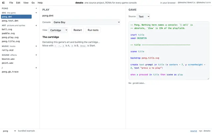212x133 pixels.
Task: Click the @demake/demotic package link
Action: 186,3
